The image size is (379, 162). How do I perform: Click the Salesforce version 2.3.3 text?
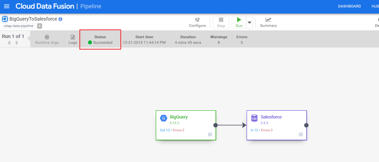(264, 123)
